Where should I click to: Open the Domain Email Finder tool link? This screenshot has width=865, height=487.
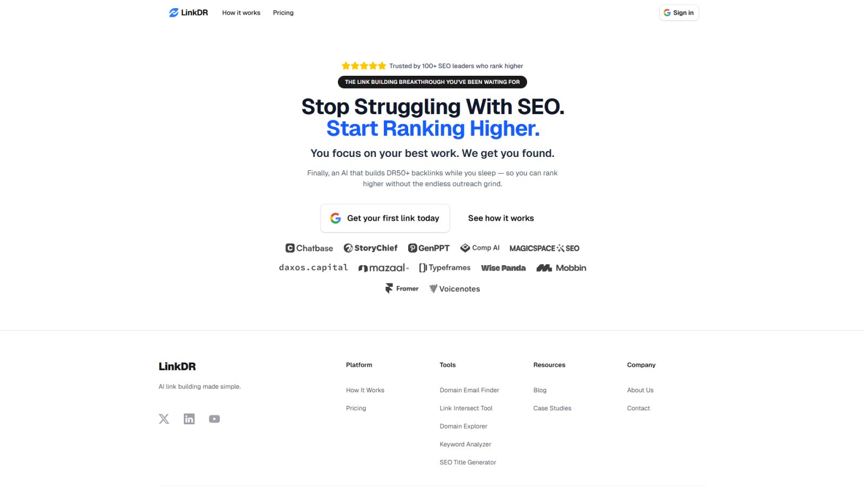point(469,390)
